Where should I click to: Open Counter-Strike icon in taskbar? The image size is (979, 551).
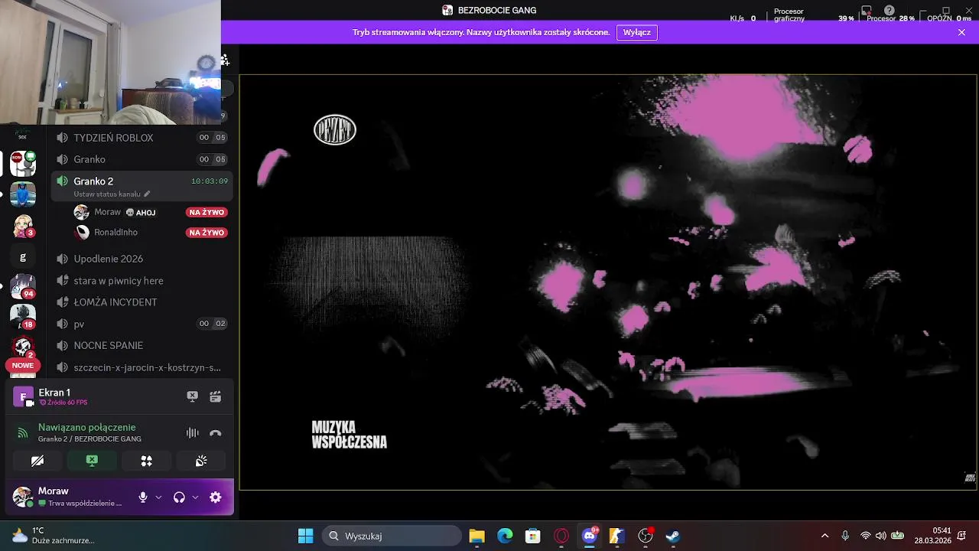[x=617, y=536]
